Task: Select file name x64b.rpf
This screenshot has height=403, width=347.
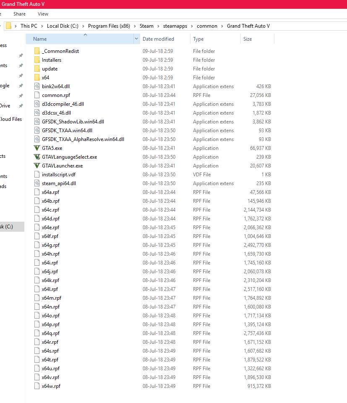Action: click(51, 201)
